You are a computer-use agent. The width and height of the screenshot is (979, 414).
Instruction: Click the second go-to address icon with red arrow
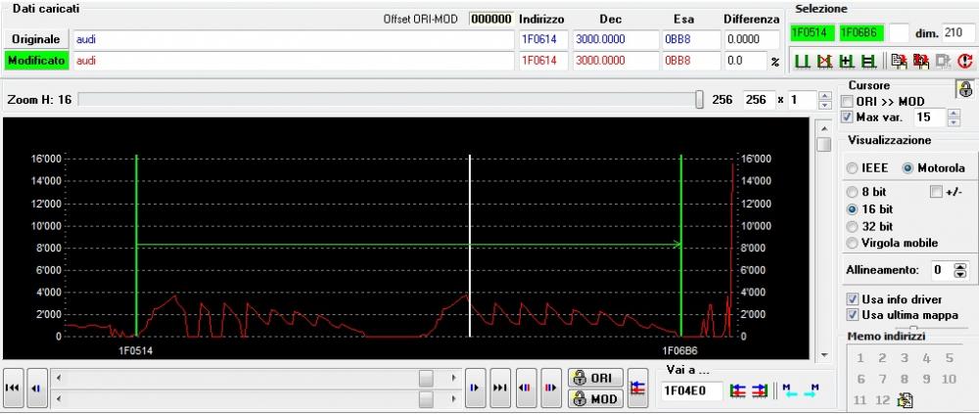click(760, 391)
